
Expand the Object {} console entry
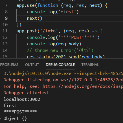click(0, 118)
